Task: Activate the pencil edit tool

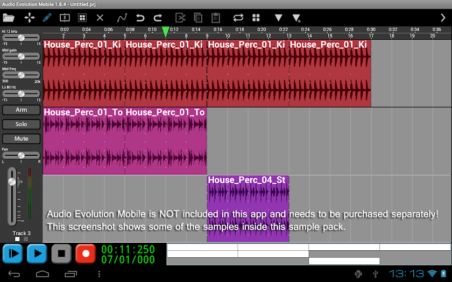Action: point(47,18)
